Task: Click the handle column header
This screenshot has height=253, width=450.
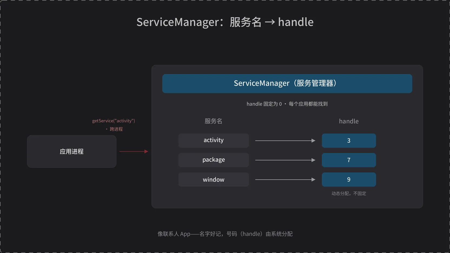Action: click(349, 121)
